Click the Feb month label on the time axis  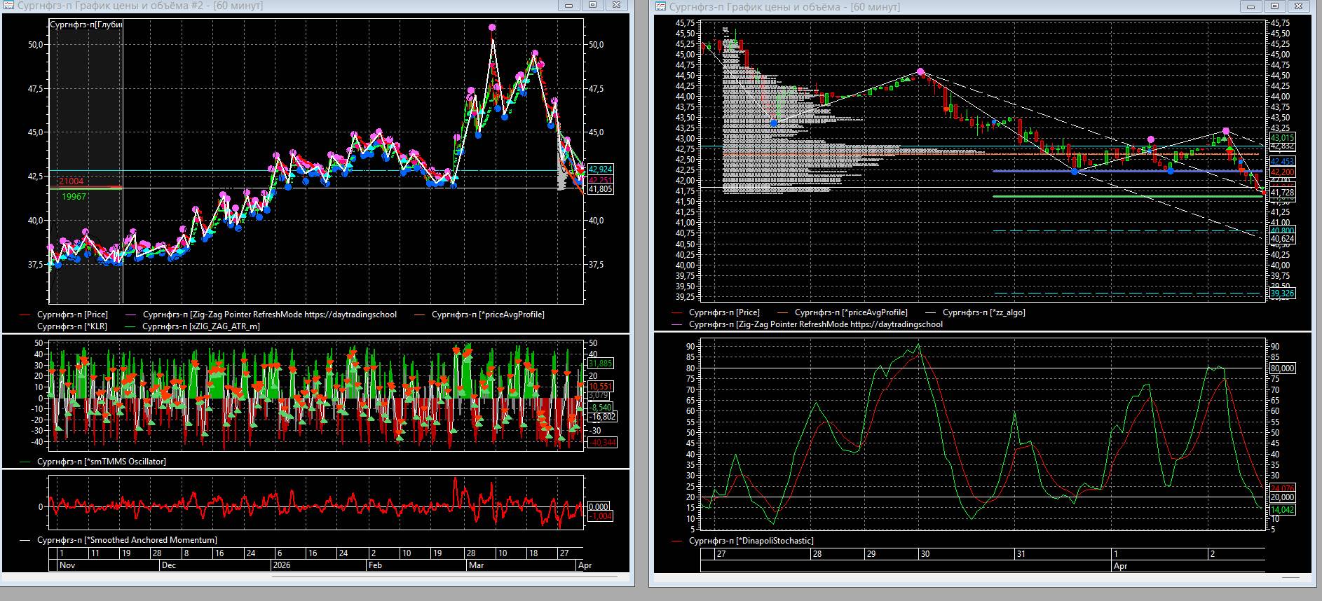[375, 565]
